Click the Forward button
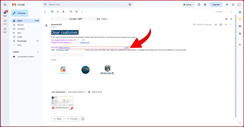The image size is (244, 127). (x=72, y=119)
